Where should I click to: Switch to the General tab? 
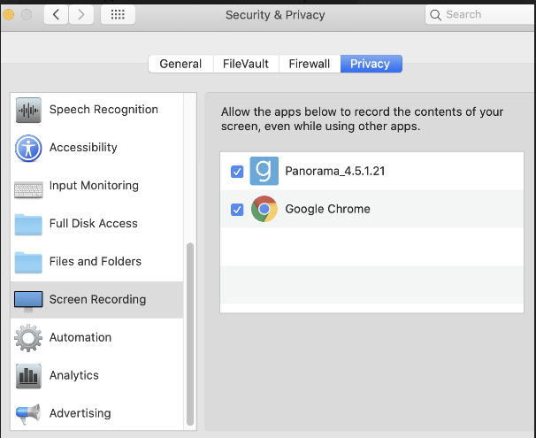click(x=180, y=64)
